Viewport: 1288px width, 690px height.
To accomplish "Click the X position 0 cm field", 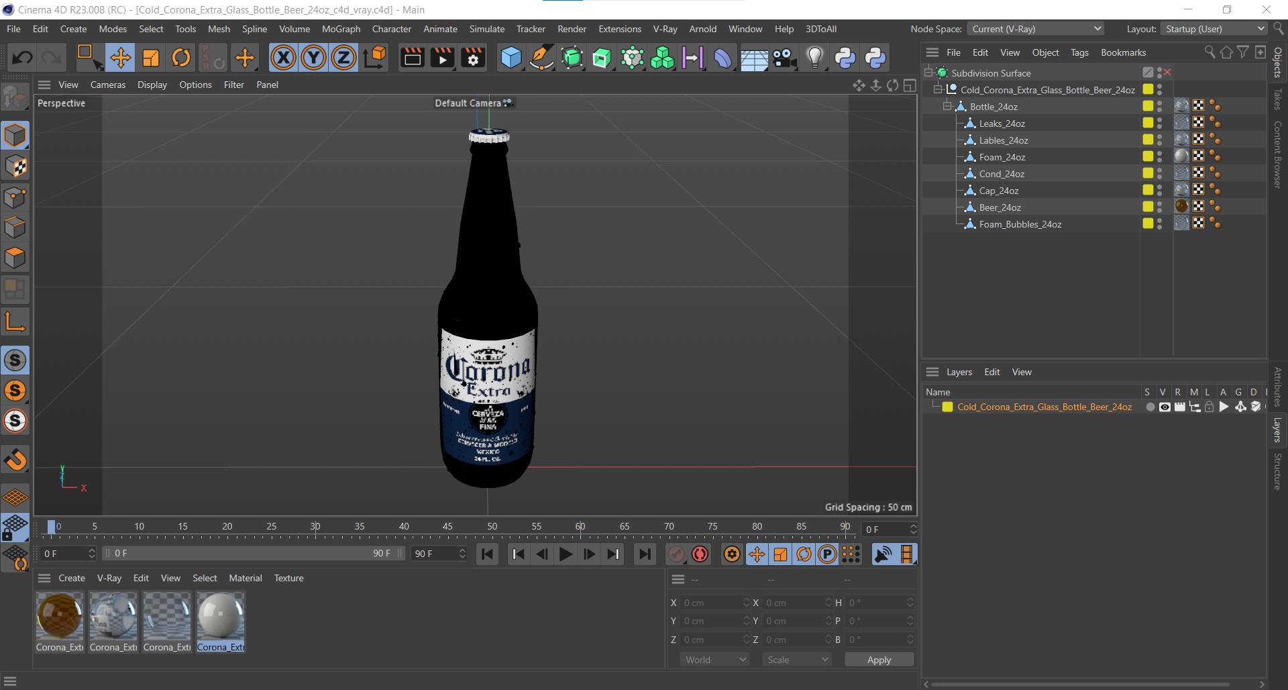I will pyautogui.click(x=715, y=603).
